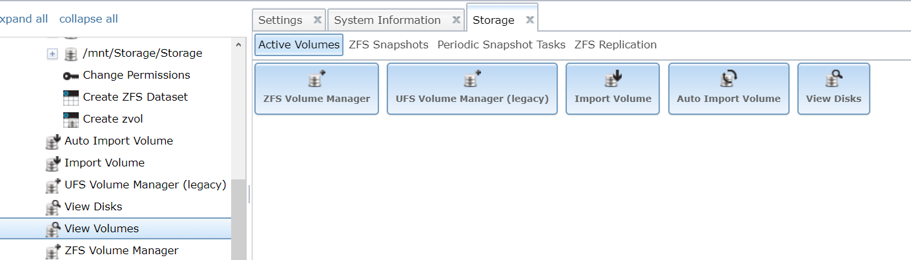Open the ZFS Snapshots section
The width and height of the screenshot is (911, 260).
[x=388, y=45]
